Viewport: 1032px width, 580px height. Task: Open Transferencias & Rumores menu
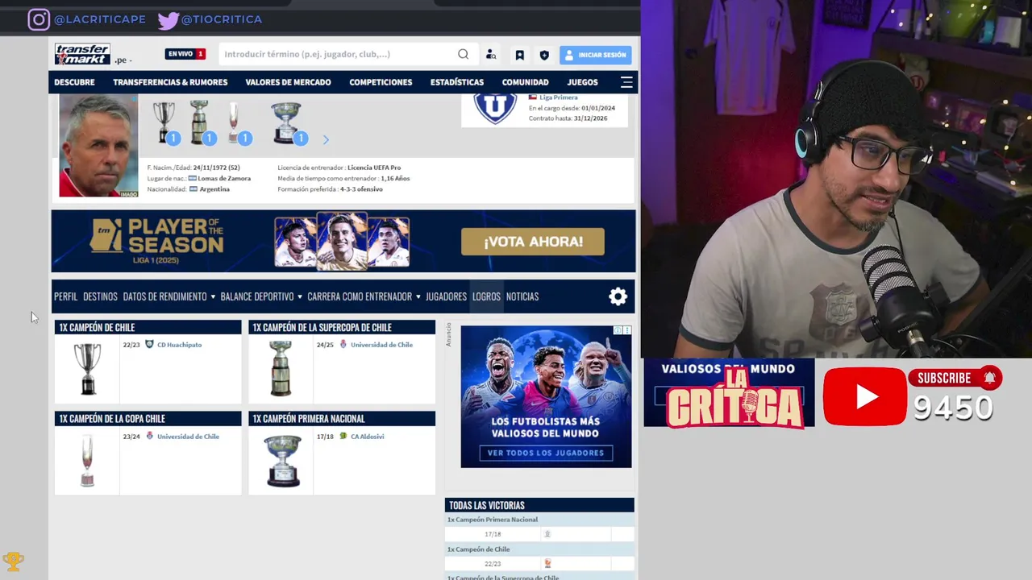point(170,82)
